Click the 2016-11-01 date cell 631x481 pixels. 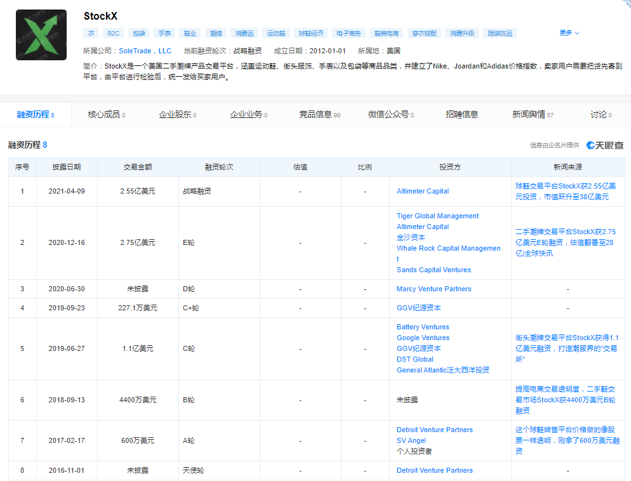(67, 471)
